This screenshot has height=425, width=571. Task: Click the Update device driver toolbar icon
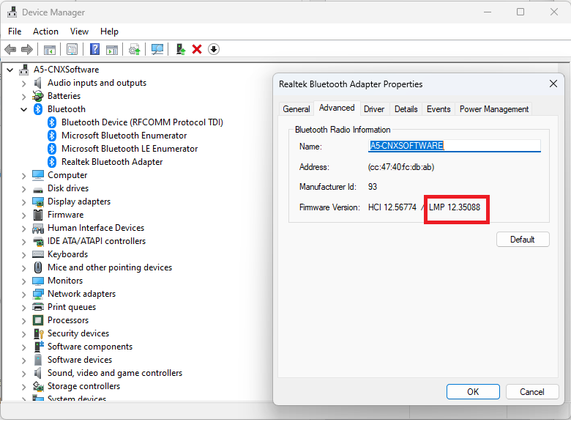coord(135,49)
